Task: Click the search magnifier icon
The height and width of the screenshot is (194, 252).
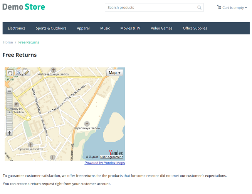Action: pos(199,8)
